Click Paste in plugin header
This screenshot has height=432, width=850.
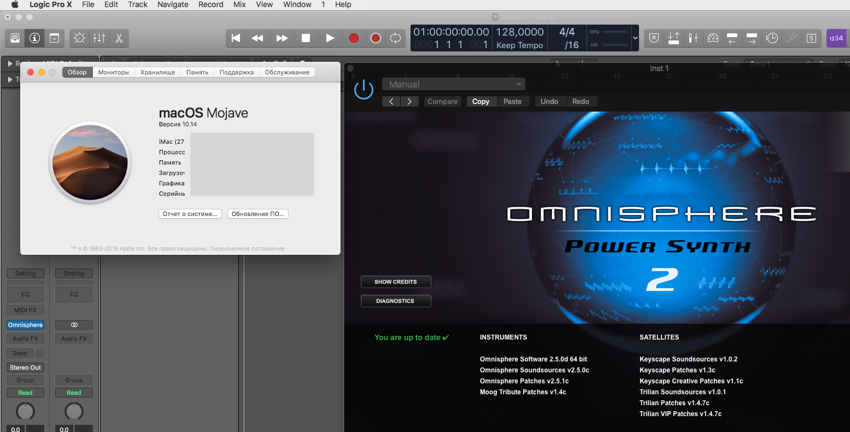(513, 102)
